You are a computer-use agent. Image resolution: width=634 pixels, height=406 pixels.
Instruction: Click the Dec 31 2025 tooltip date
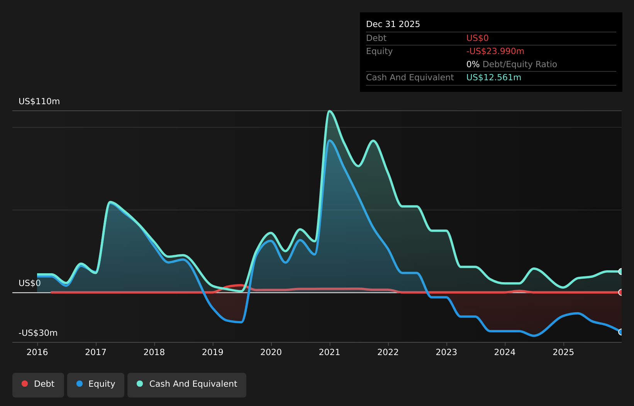[393, 24]
